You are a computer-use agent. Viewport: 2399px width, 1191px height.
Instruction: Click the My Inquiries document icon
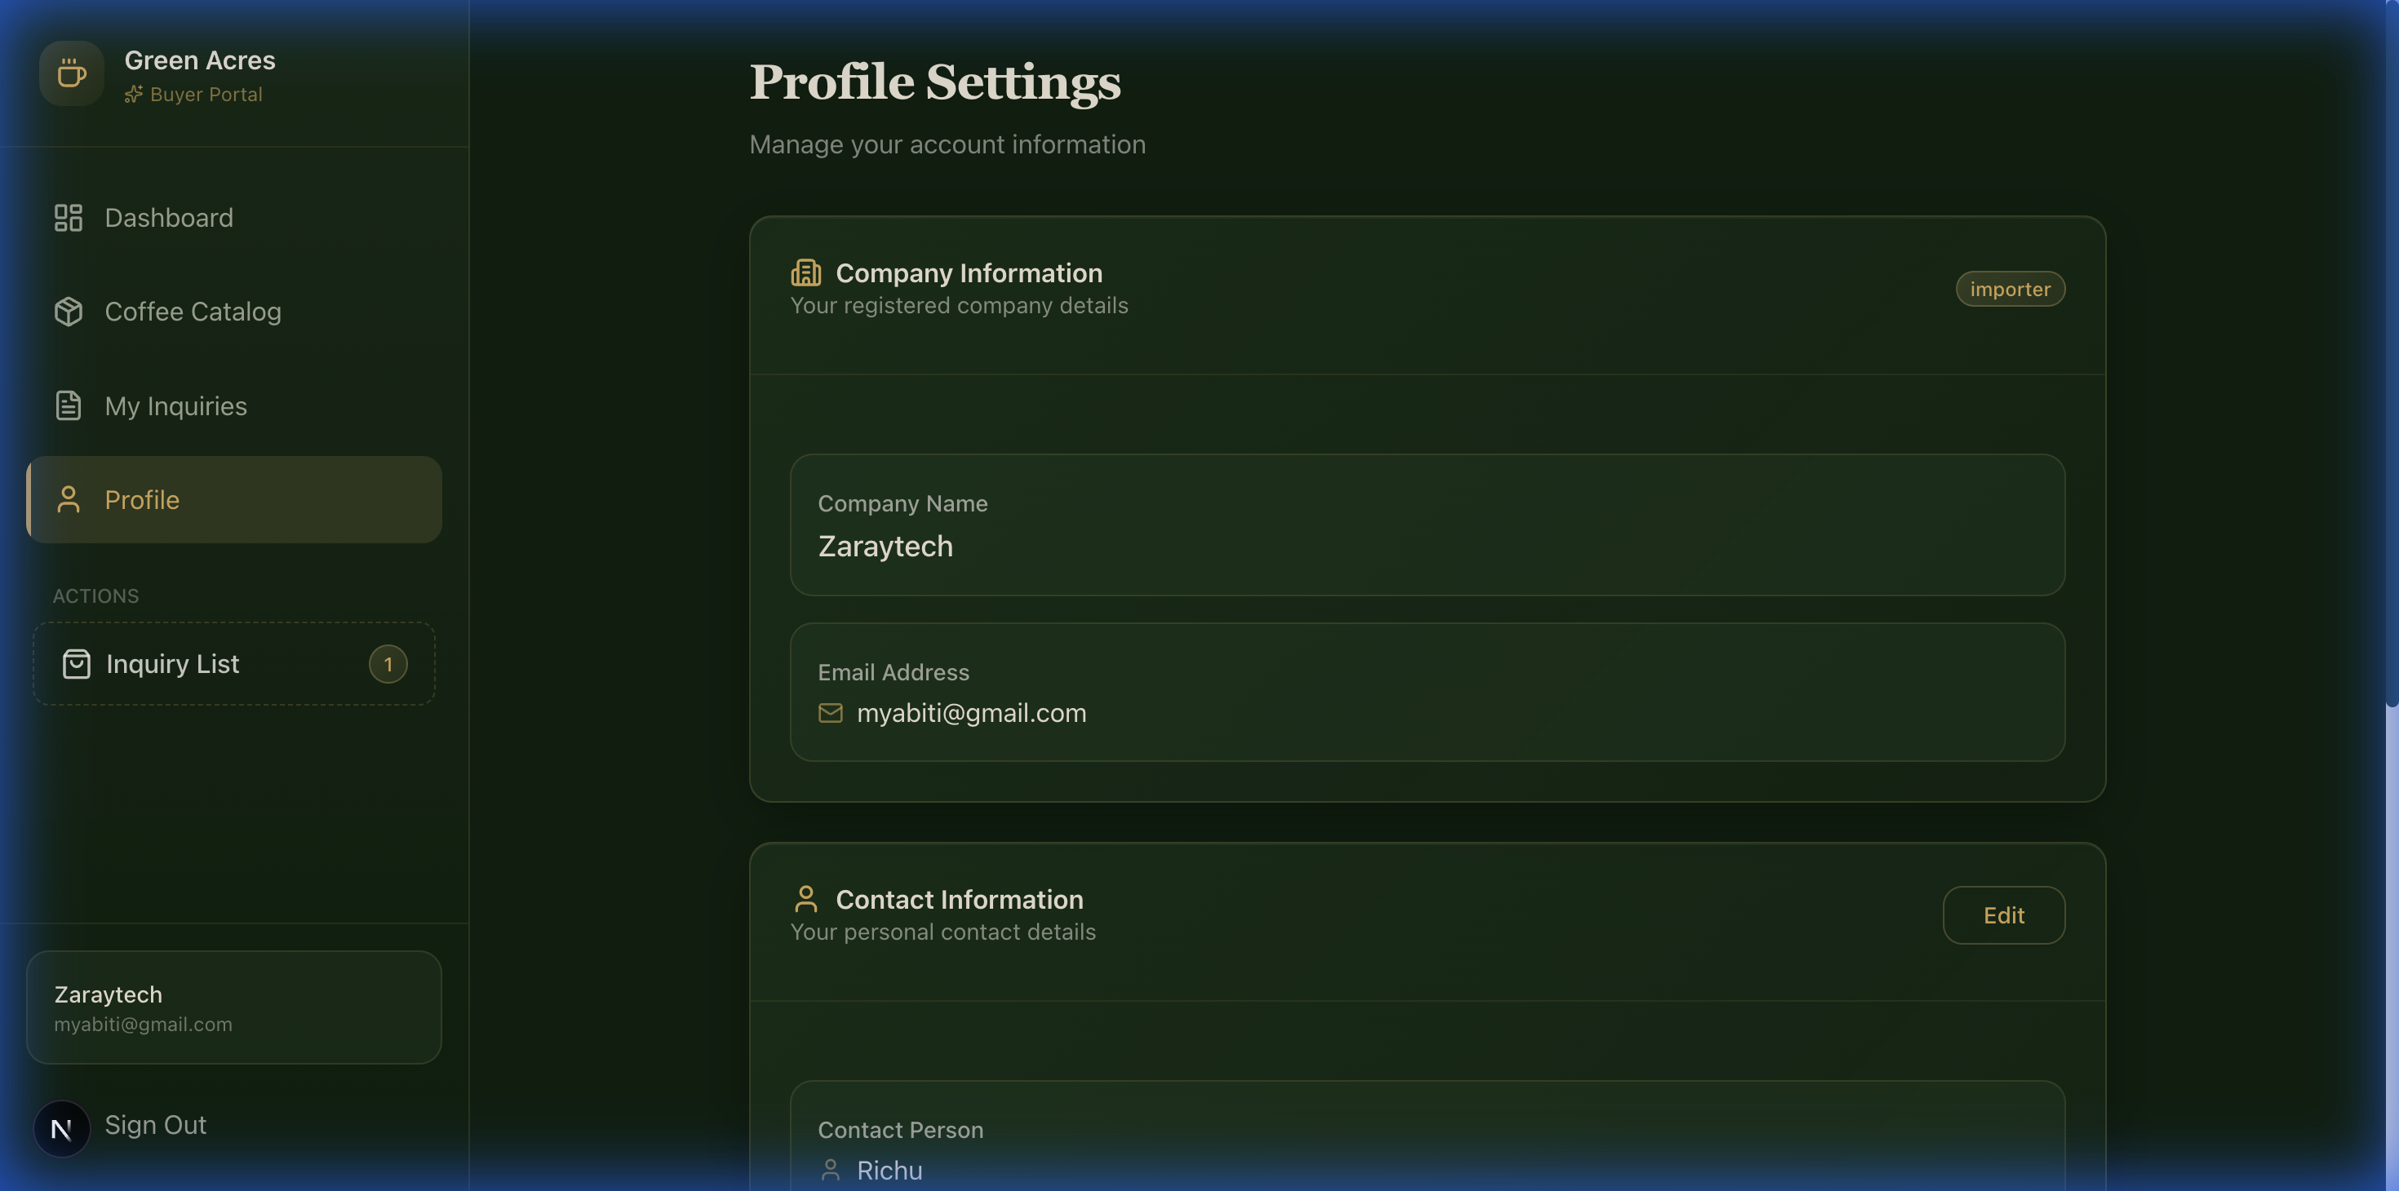(67, 405)
